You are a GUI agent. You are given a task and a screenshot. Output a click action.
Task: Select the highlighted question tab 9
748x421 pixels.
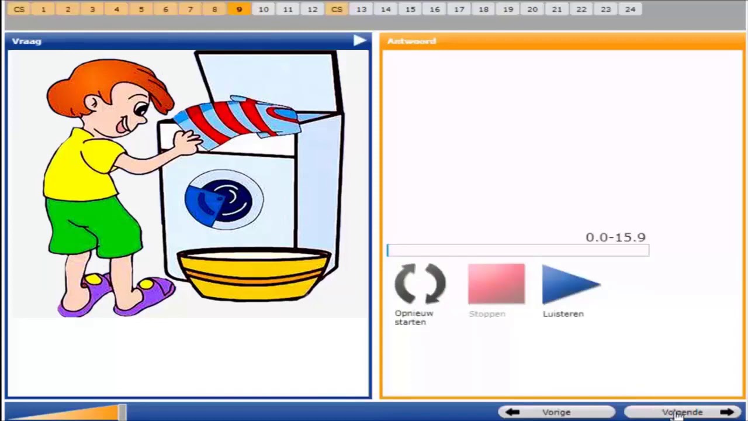coord(239,9)
